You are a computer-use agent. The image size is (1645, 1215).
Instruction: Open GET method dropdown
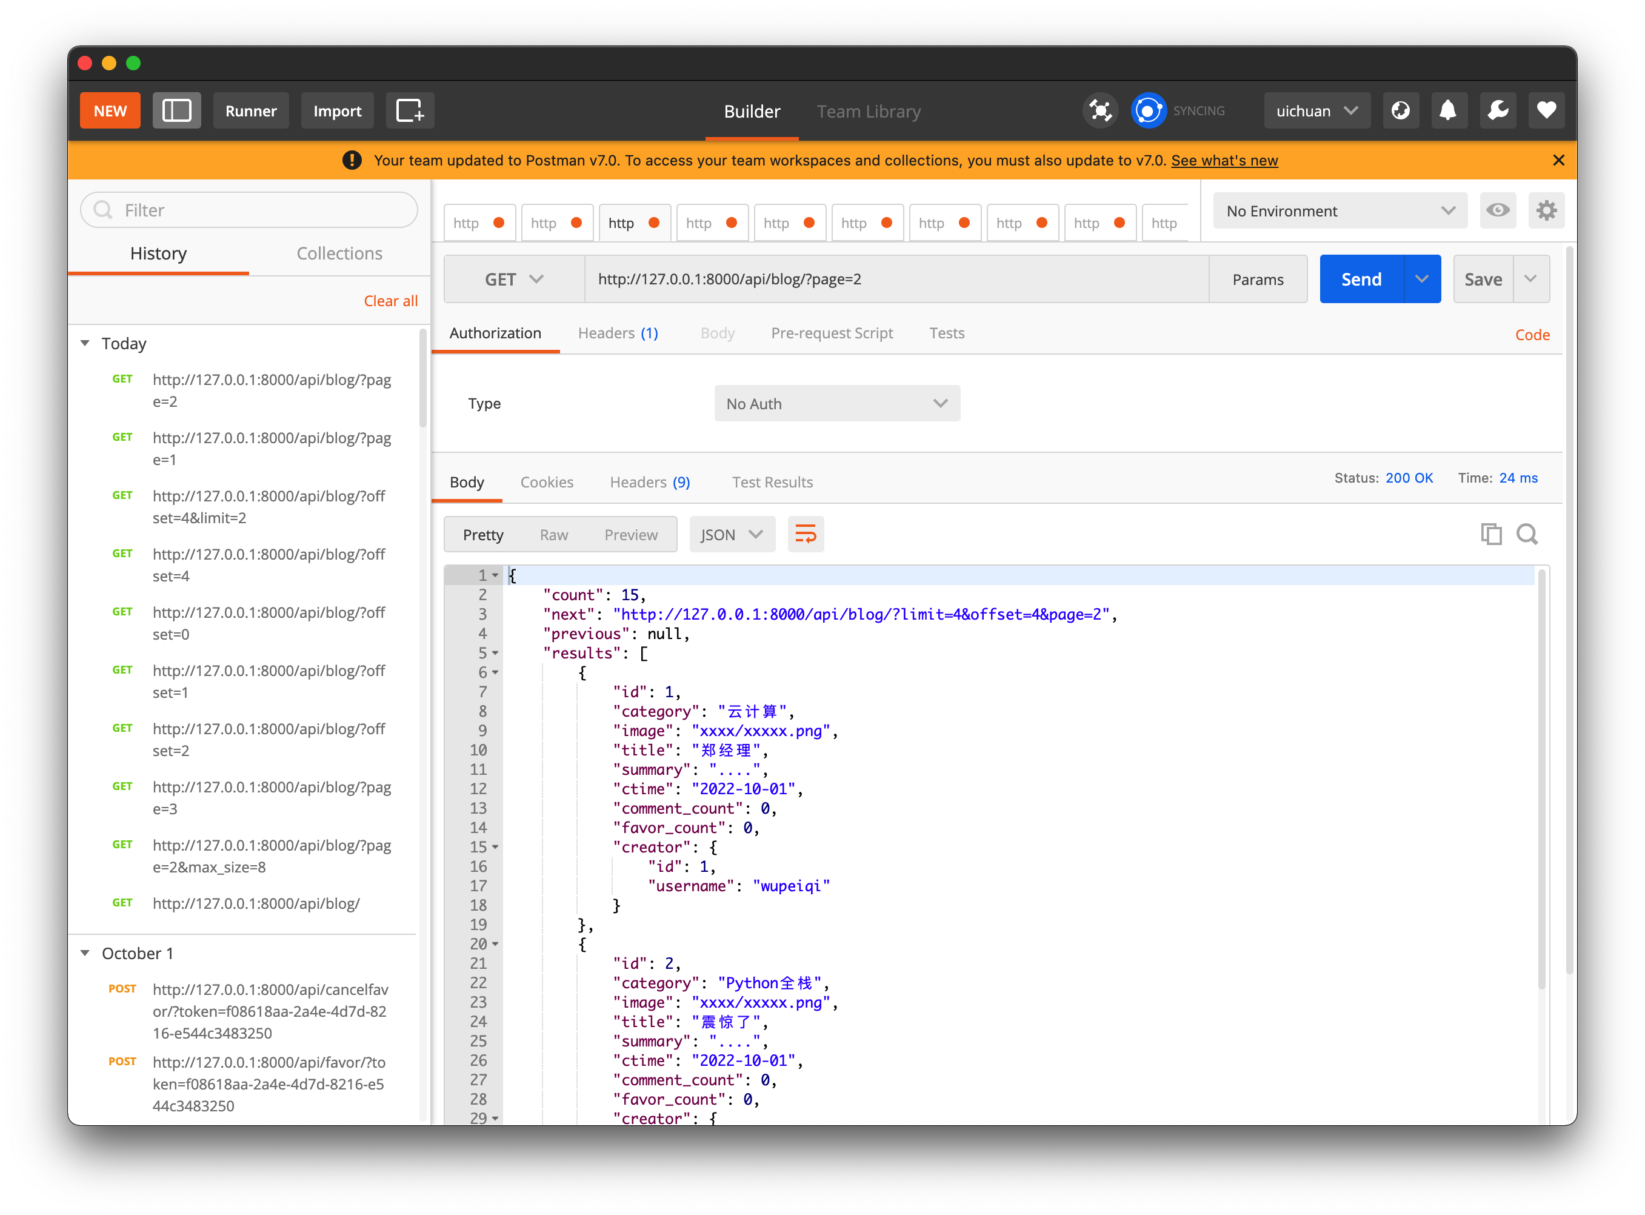pyautogui.click(x=514, y=279)
